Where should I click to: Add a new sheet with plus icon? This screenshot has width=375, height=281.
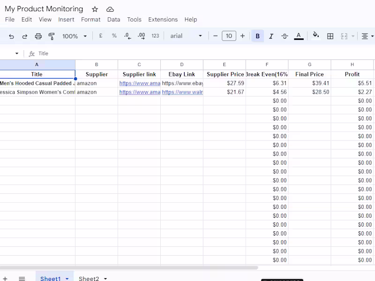click(x=5, y=278)
